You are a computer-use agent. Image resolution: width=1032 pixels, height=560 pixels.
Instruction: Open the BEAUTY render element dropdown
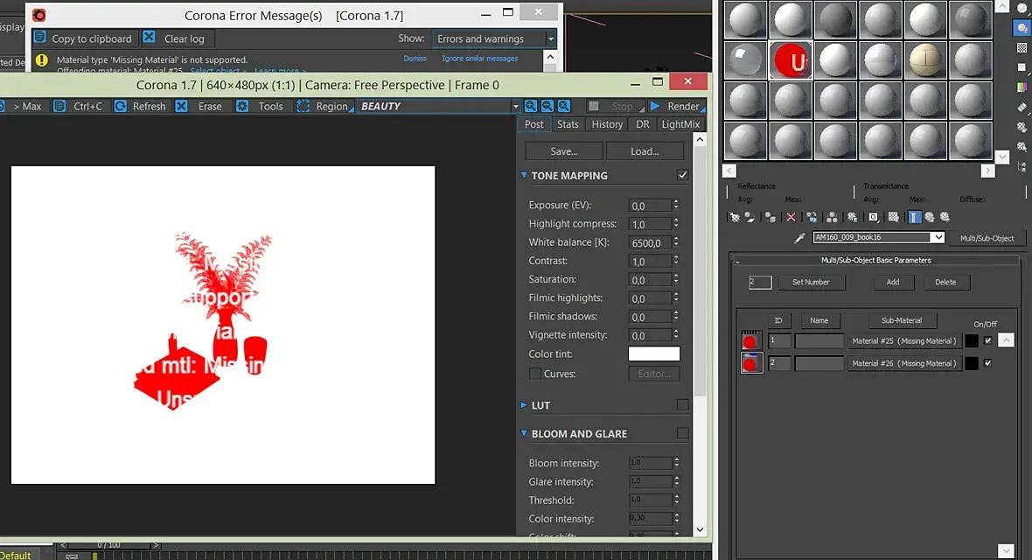[x=514, y=106]
